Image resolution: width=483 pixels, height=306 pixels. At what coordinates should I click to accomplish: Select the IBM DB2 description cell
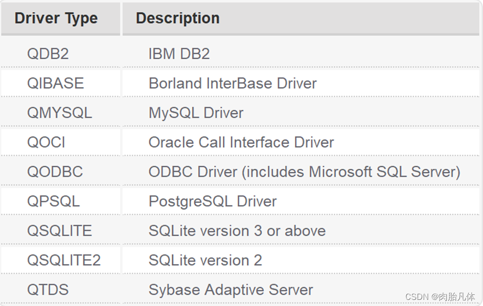[x=301, y=54]
